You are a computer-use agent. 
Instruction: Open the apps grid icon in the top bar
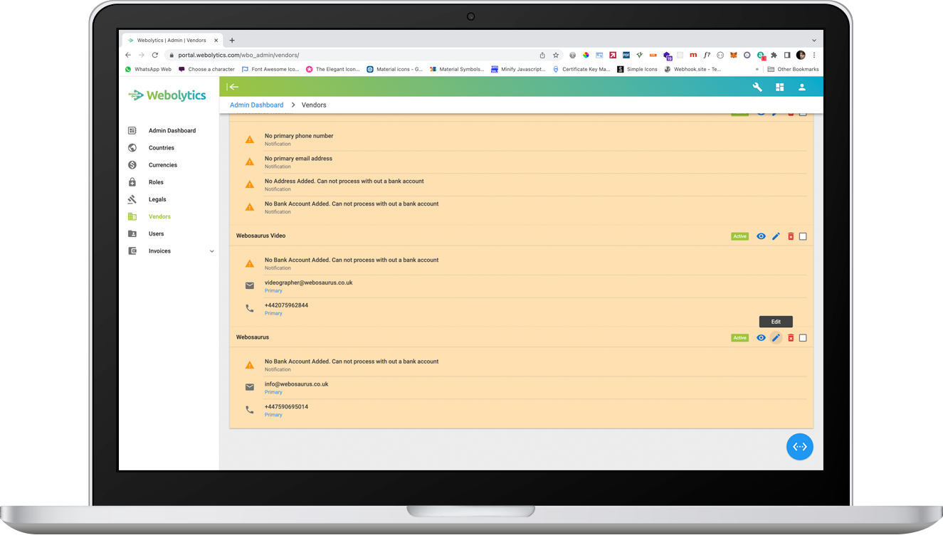779,87
